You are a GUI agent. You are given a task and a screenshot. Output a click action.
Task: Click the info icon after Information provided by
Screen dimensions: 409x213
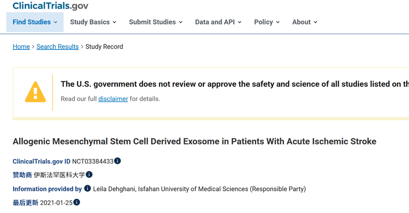87,188
